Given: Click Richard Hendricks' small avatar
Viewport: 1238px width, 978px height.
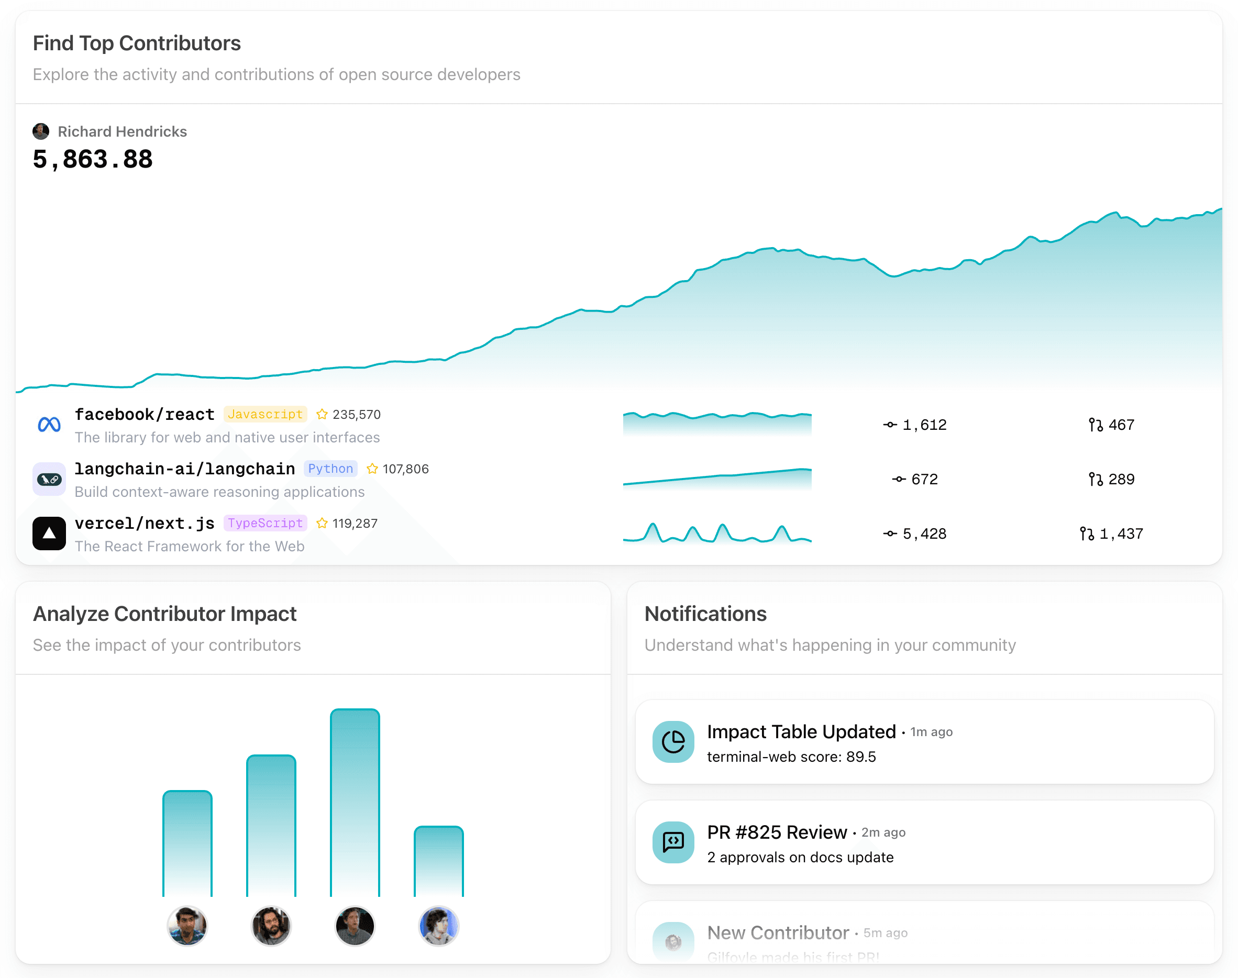Looking at the screenshot, I should pos(41,132).
